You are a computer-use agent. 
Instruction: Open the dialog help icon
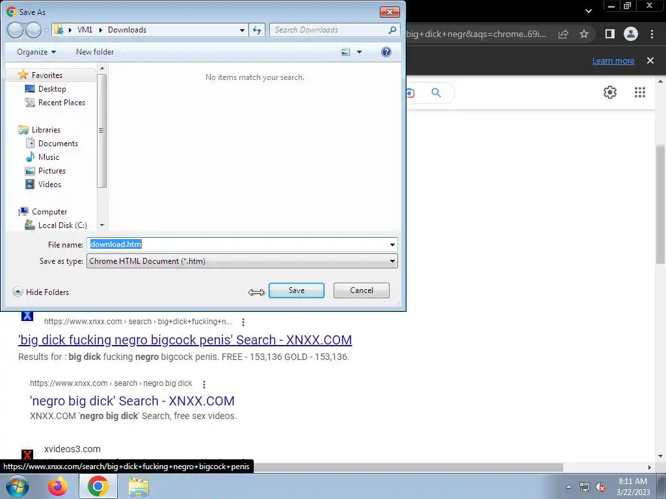tap(386, 52)
